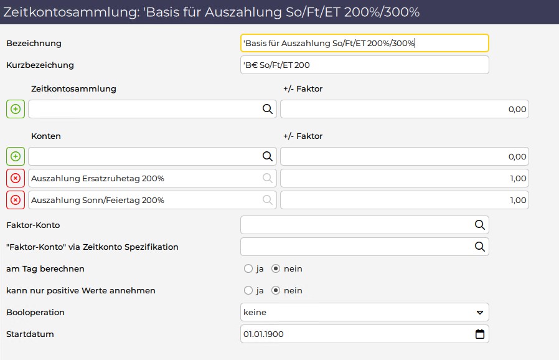The width and height of the screenshot is (559, 360).
Task: Click the Kurzbezeichung input field
Action: (364, 65)
